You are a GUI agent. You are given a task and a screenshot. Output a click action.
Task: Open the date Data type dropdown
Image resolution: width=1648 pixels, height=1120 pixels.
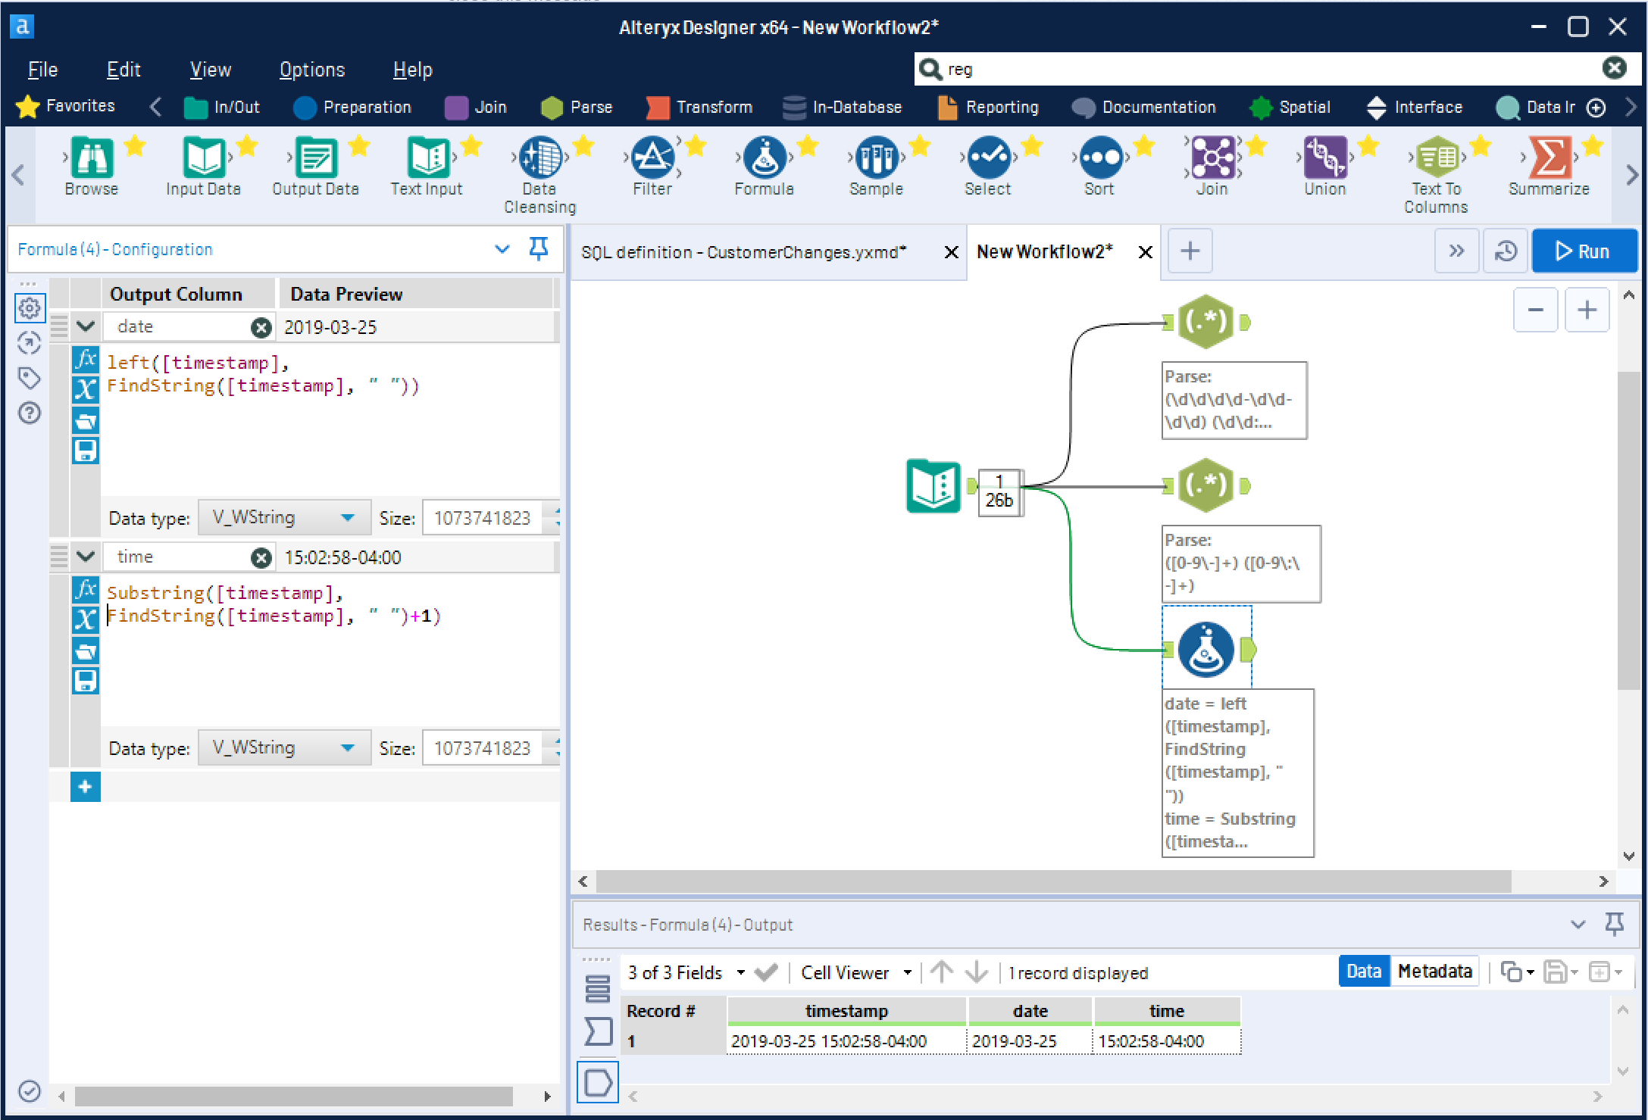coord(283,518)
